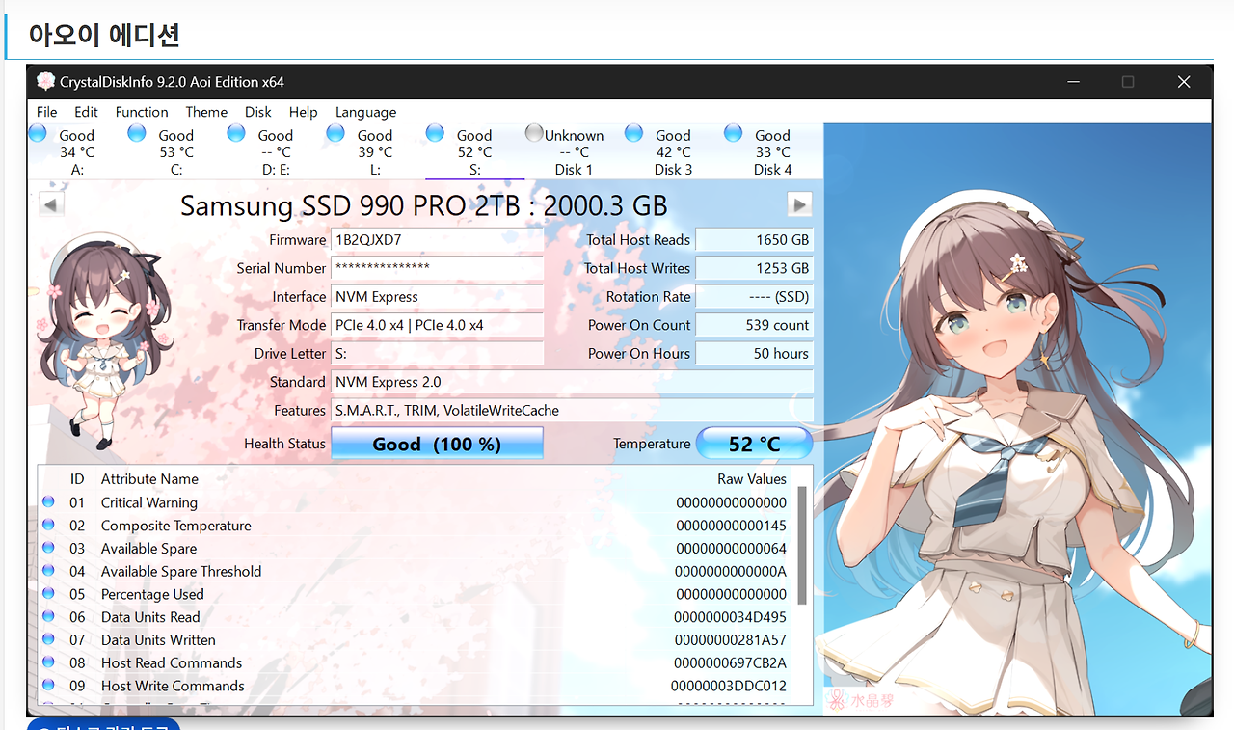
Task: Open the Theme menu
Action: [205, 112]
